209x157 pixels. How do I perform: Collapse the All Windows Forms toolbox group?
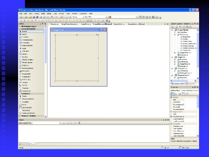(20, 26)
